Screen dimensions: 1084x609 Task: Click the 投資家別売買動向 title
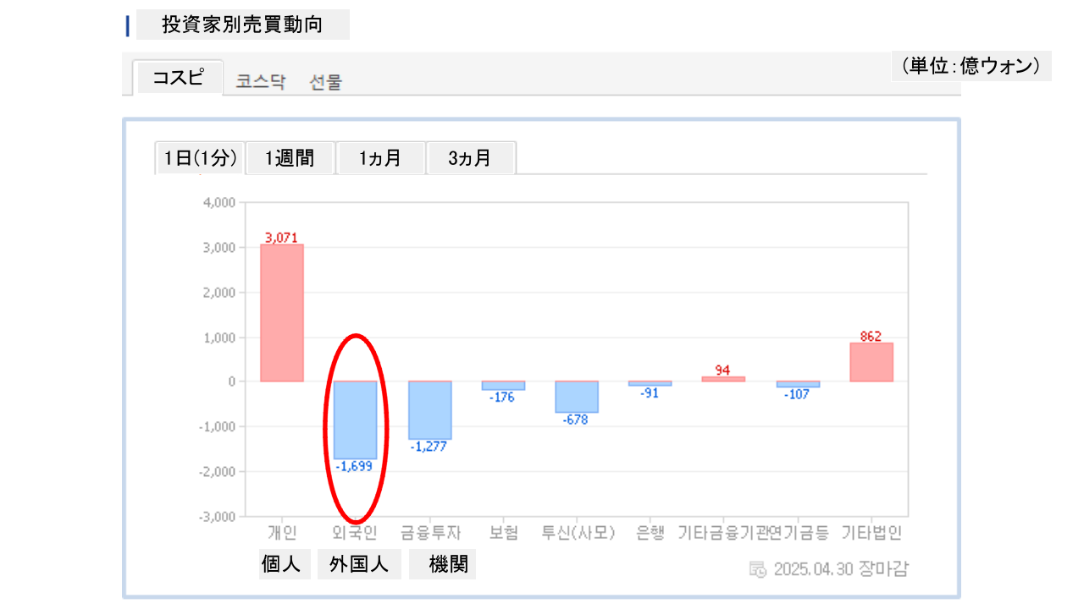point(242,25)
